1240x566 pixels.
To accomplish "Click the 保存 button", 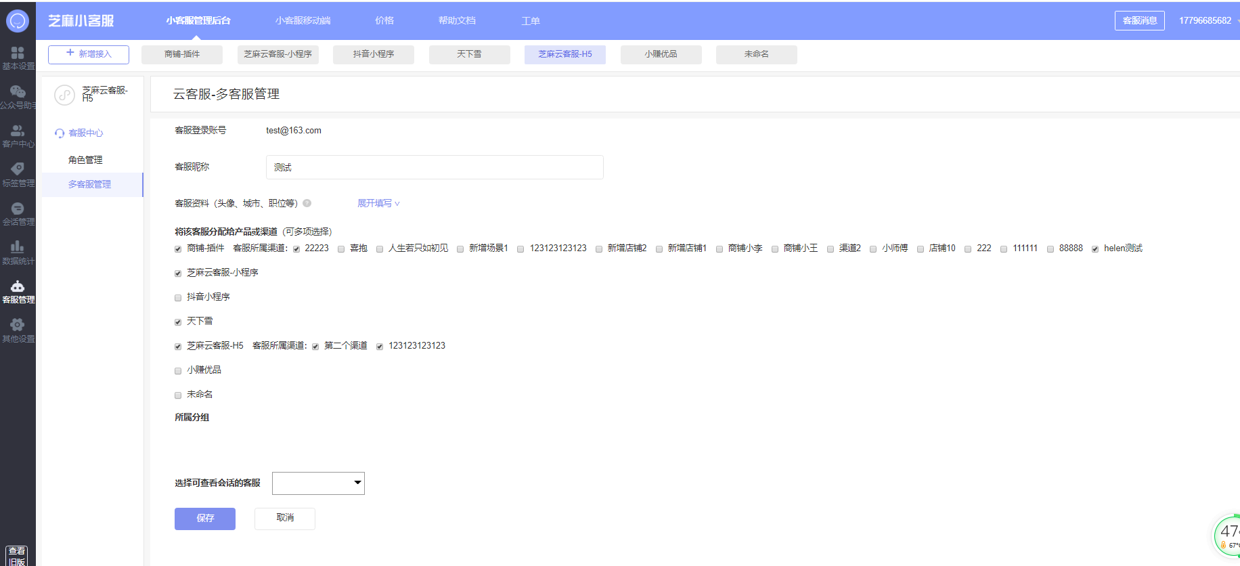I will (x=205, y=519).
